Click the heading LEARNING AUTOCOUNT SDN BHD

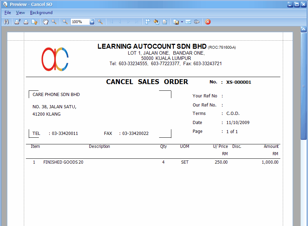152,46
